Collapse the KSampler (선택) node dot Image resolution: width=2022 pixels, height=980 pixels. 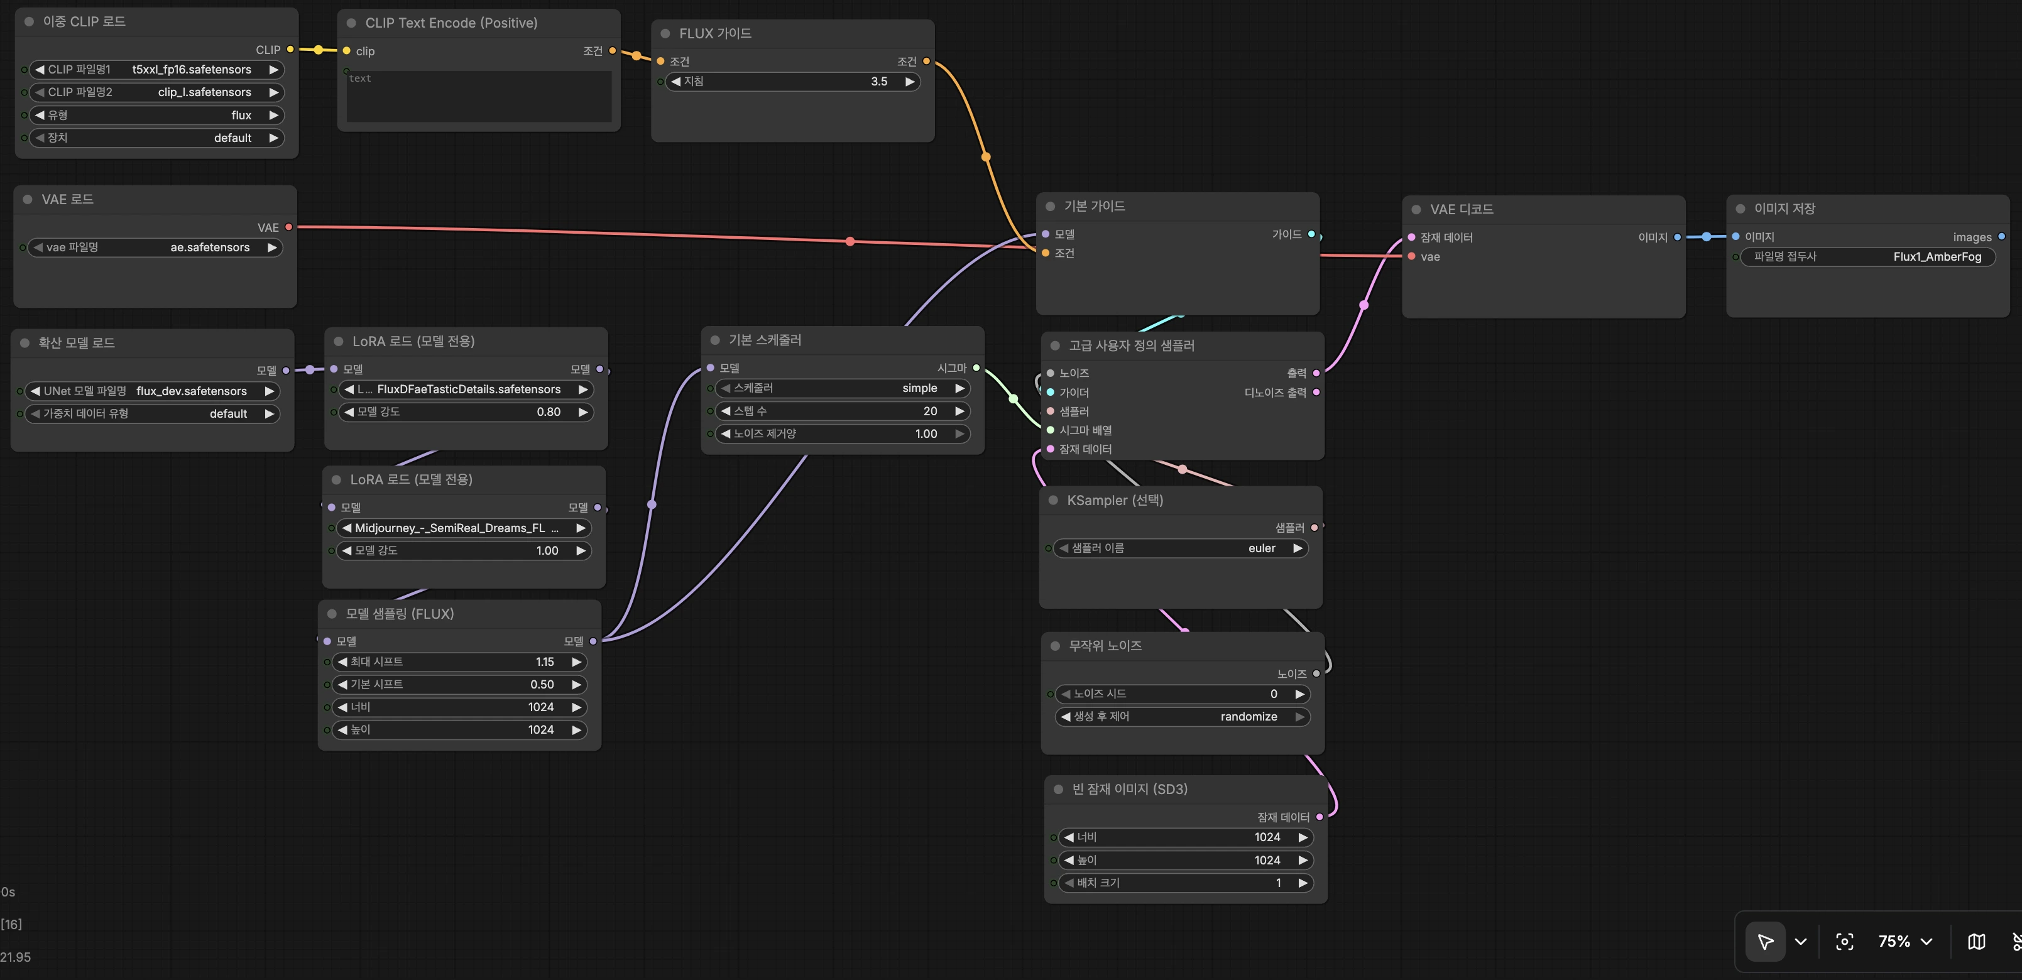[1053, 500]
